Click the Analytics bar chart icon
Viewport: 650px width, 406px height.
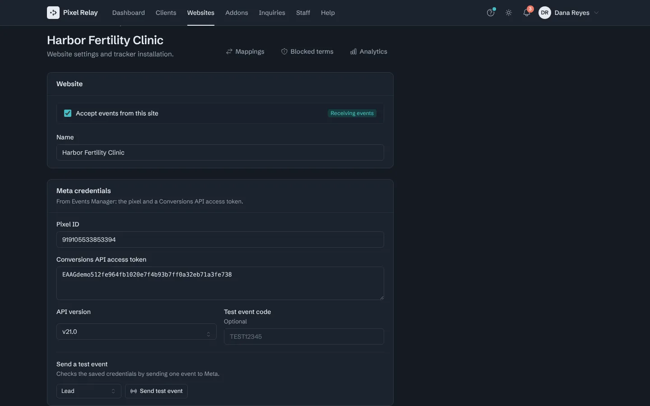tap(353, 51)
